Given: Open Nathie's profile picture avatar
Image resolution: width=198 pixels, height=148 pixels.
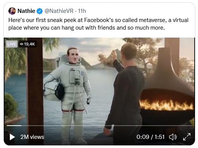Looking at the screenshot, I should [12, 11].
